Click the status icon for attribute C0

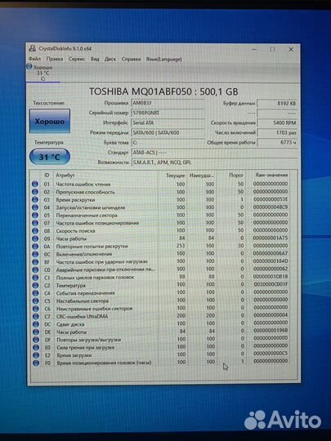point(35,269)
